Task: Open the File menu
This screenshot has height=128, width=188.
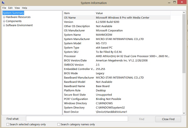Action: click(x=4, y=8)
